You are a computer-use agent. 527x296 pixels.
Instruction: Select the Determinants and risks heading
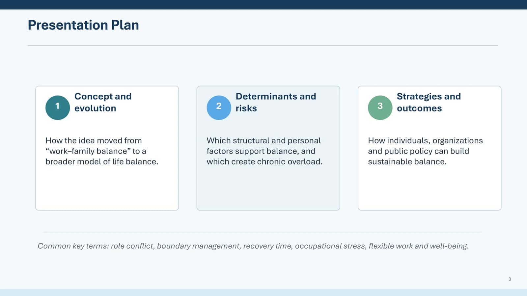[x=276, y=102]
